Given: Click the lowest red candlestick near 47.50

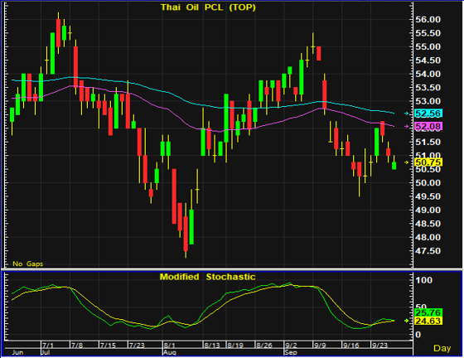Looking at the screenshot, I should pos(186,234).
